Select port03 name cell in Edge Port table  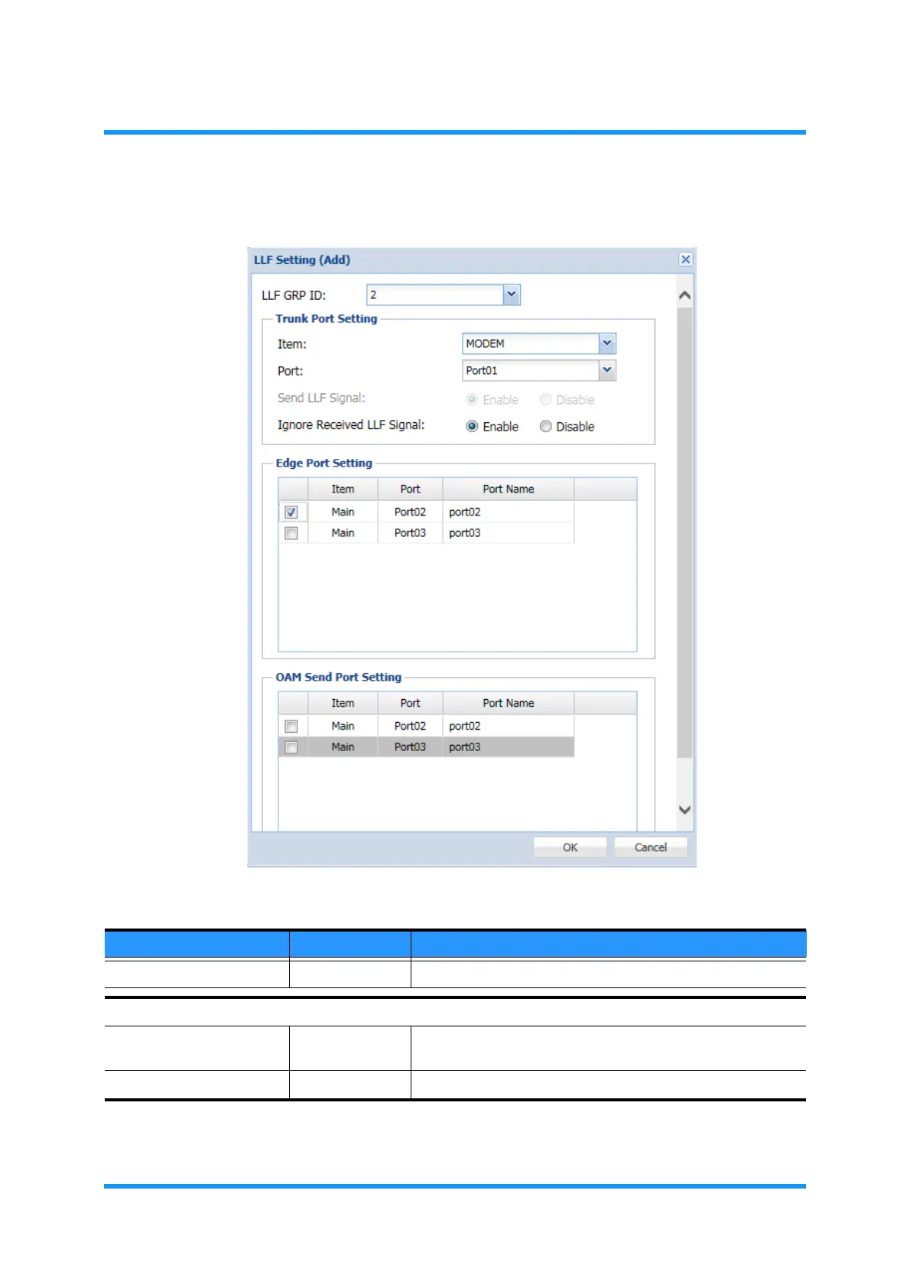click(x=509, y=533)
